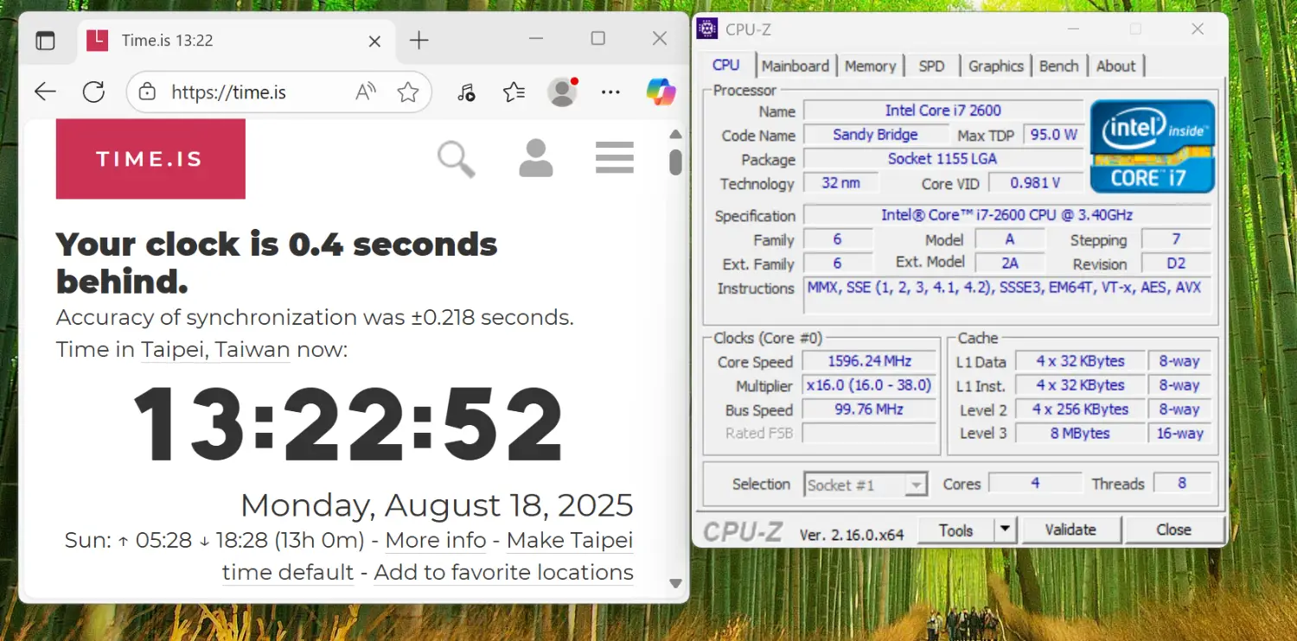Click Add to favorite locations link
1297x641 pixels.
503,573
